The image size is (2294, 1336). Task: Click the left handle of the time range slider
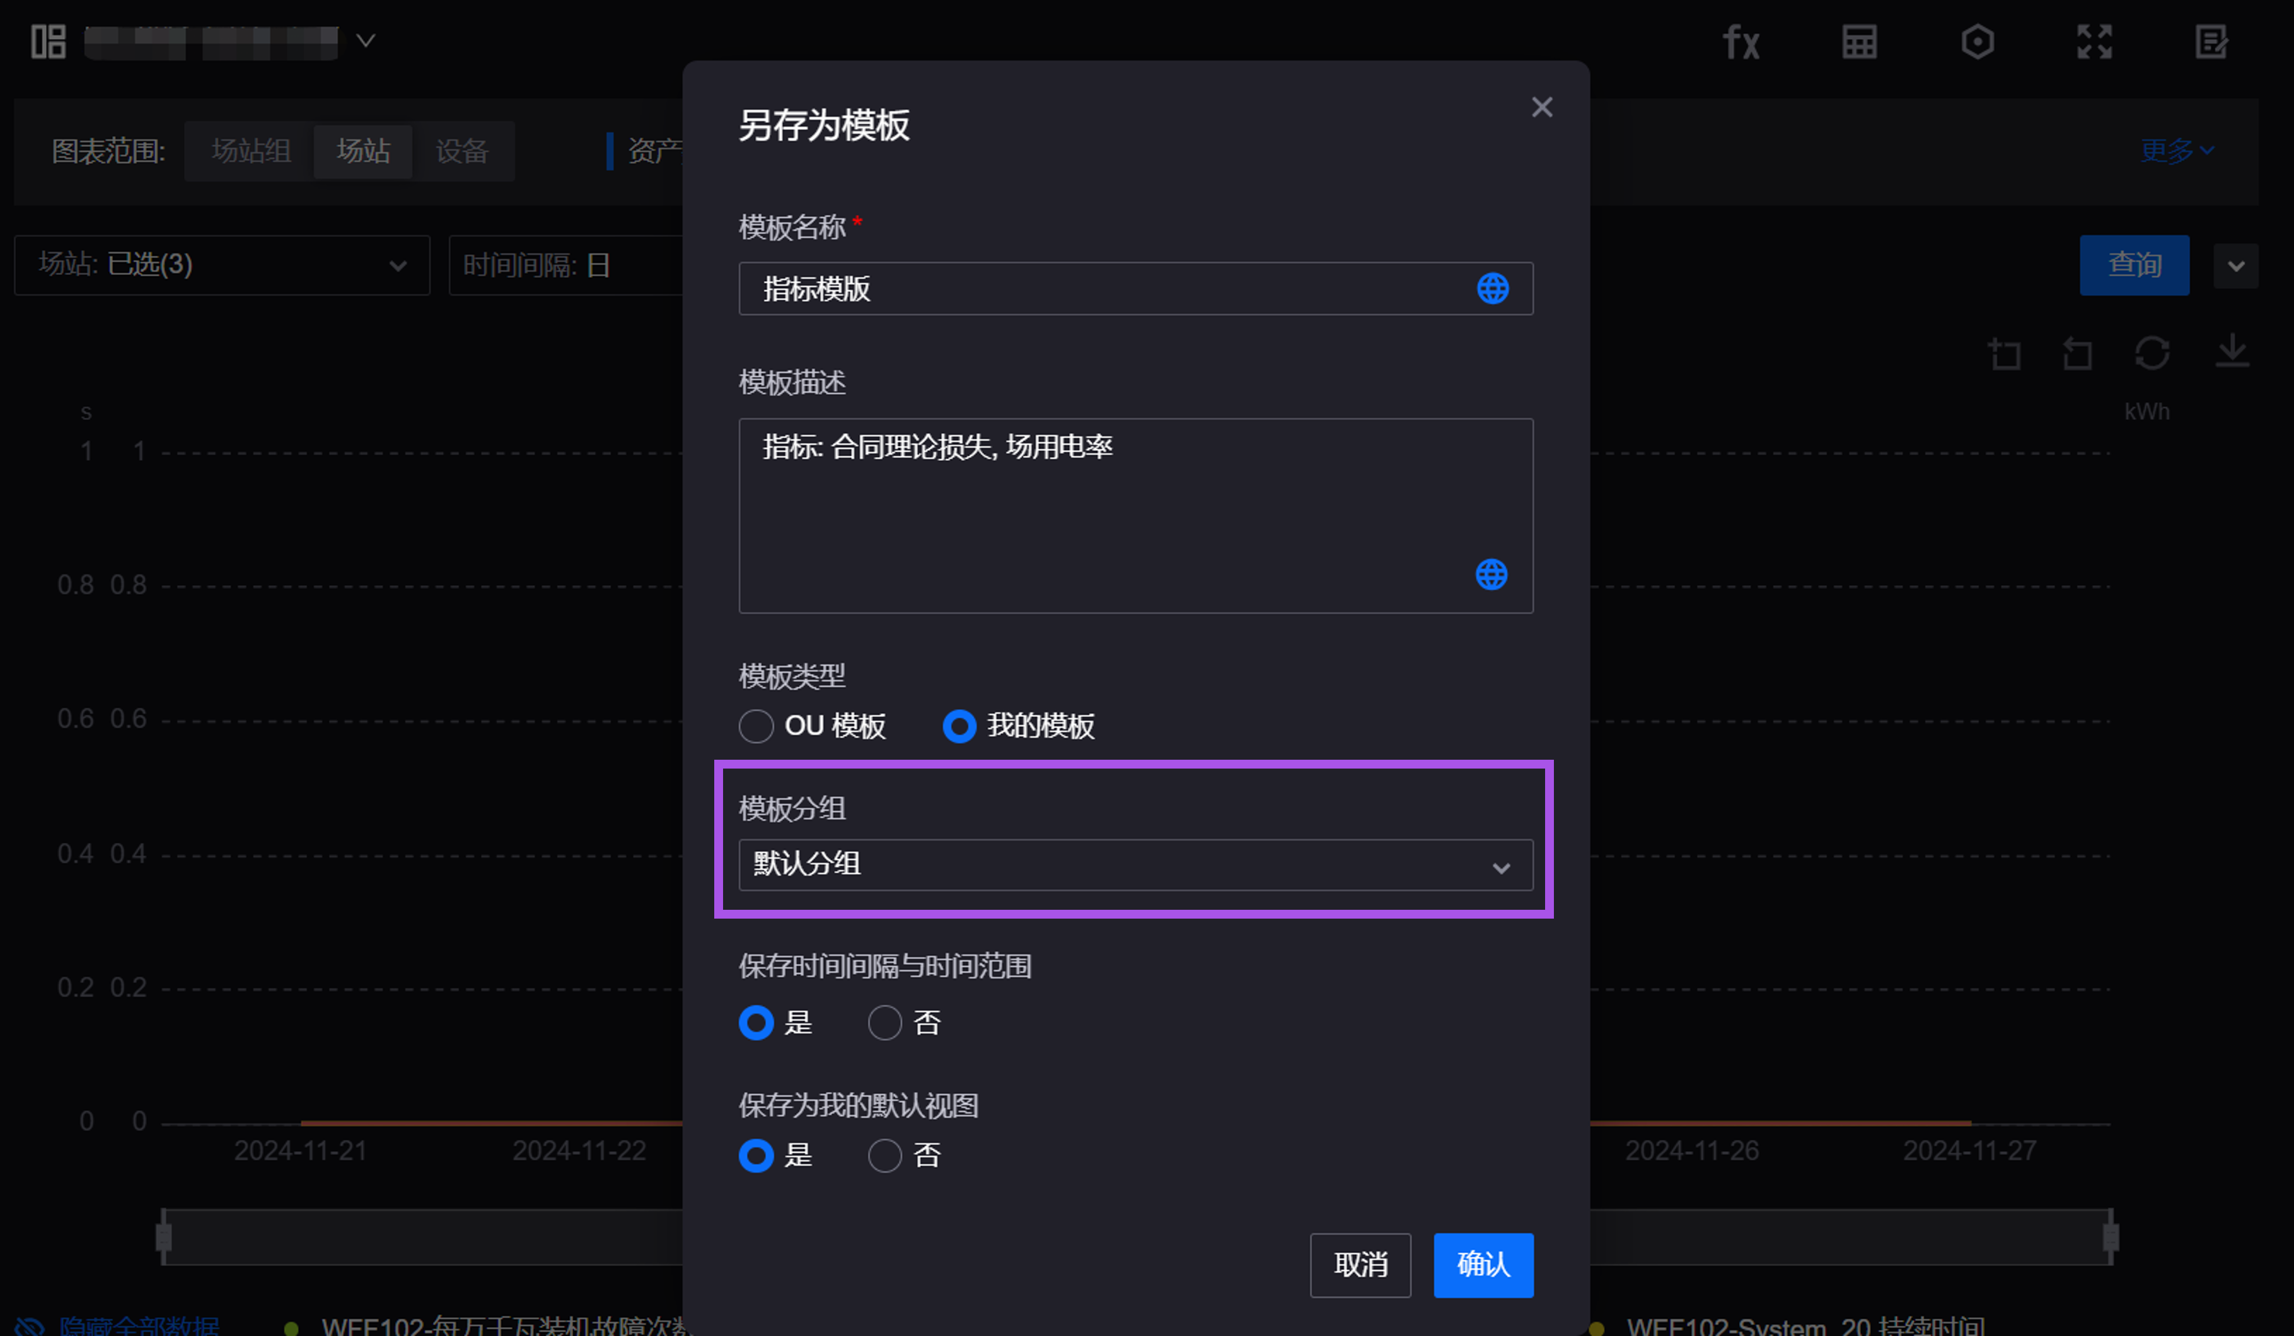pos(164,1237)
